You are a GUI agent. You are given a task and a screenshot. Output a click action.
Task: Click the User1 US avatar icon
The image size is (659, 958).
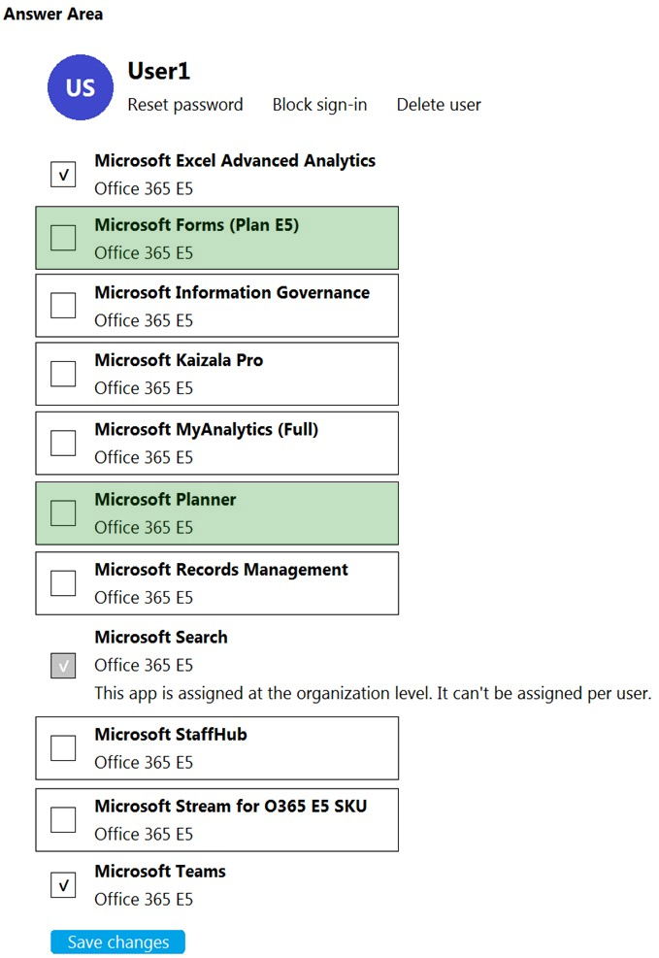pos(80,87)
